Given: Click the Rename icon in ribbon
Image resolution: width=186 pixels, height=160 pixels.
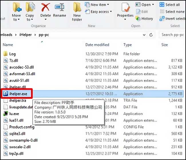Looking at the screenshot, I should (60, 7).
